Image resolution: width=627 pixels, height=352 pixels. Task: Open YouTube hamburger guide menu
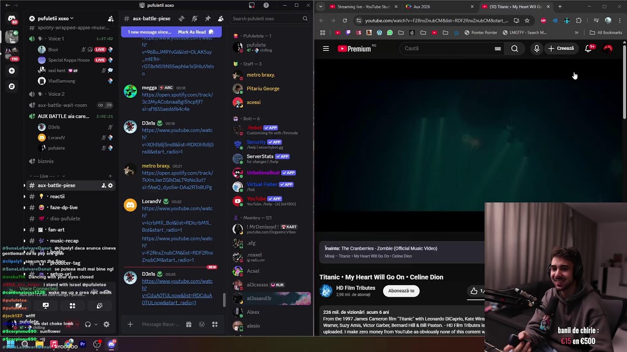(326, 48)
